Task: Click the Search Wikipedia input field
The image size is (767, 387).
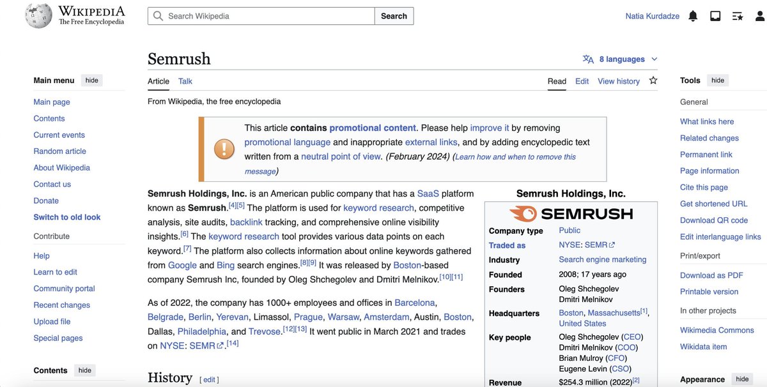Action: (261, 16)
